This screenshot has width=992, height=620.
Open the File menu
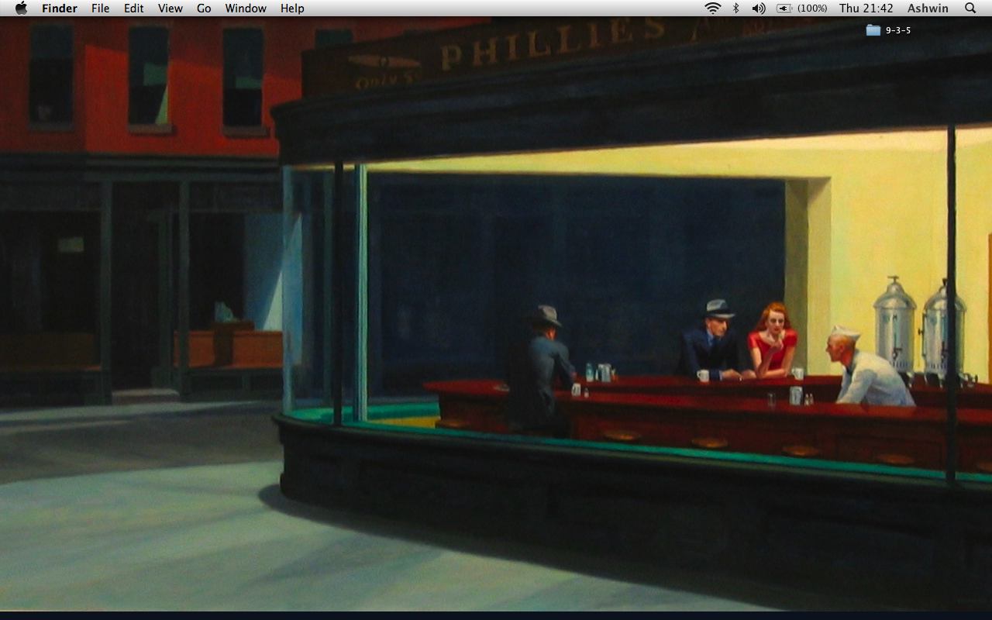coord(100,9)
